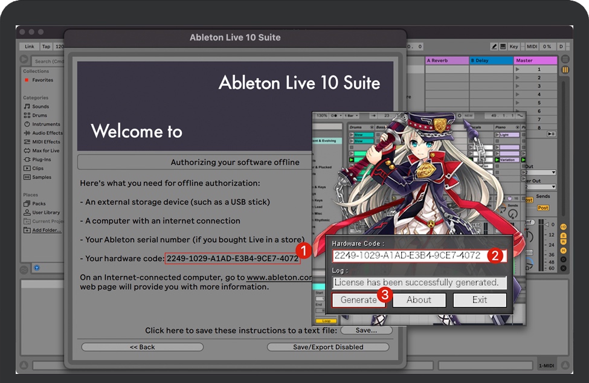Select the Drums category icon
Screen dimensions: 589x383
pos(27,115)
